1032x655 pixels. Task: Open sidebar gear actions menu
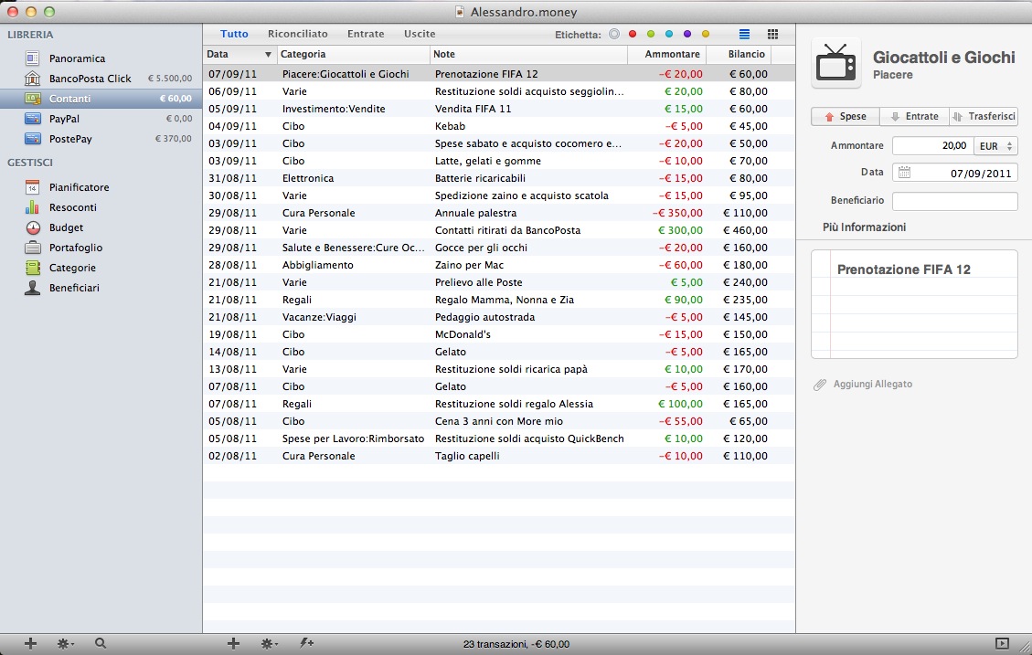coord(65,644)
